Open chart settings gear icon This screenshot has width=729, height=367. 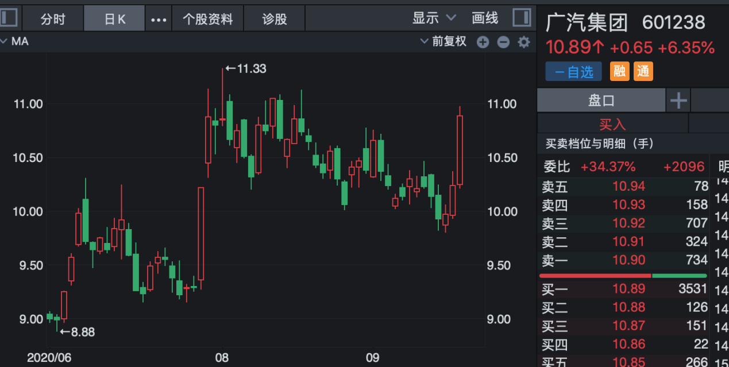523,42
